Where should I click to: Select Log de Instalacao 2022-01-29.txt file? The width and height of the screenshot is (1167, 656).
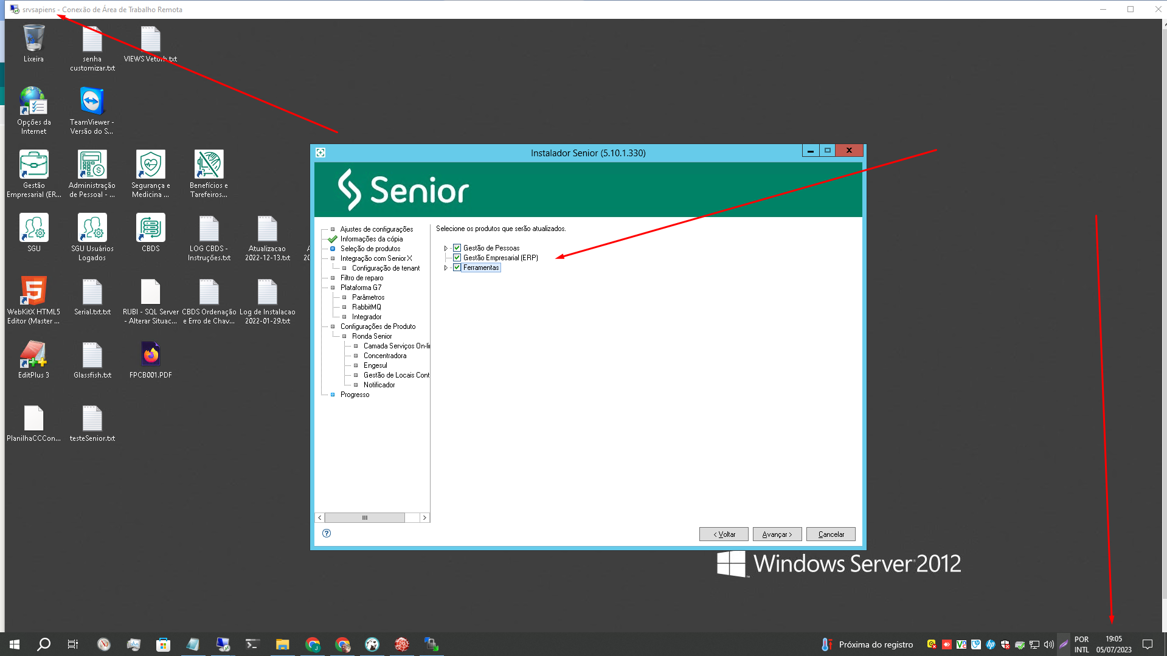pyautogui.click(x=267, y=300)
